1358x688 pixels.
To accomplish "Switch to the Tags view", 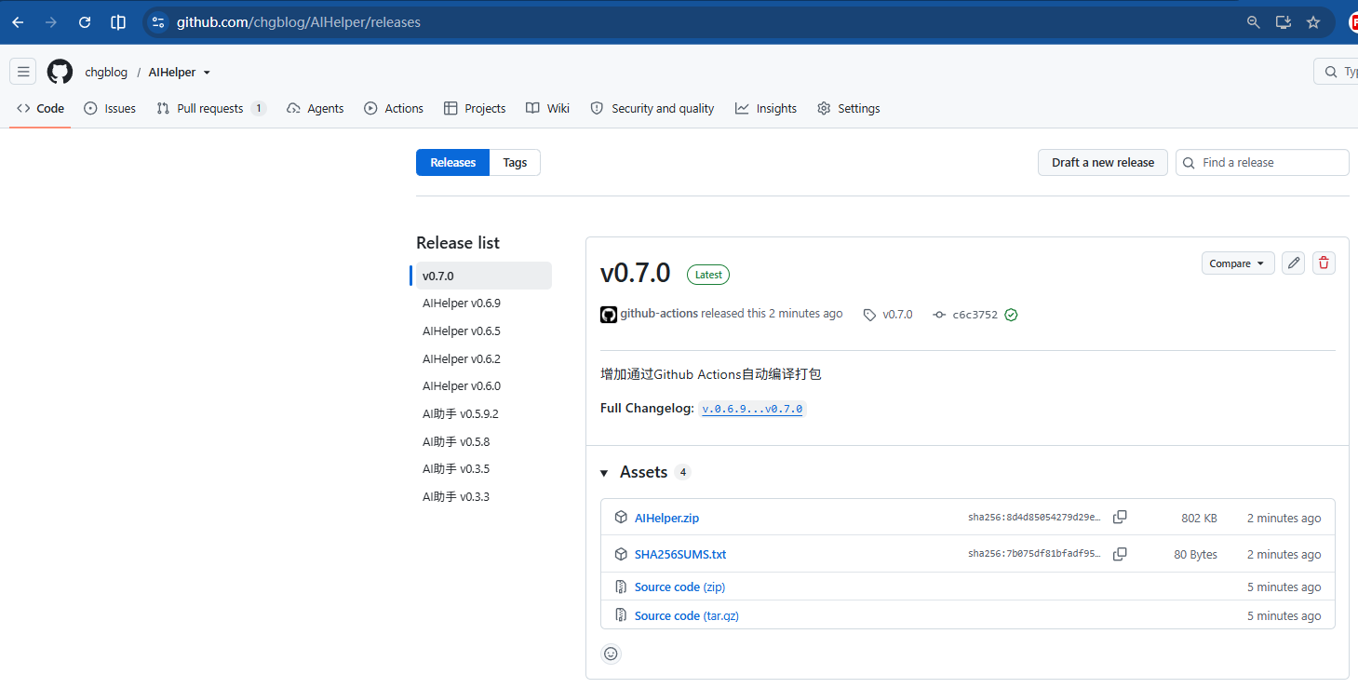I will (x=515, y=163).
